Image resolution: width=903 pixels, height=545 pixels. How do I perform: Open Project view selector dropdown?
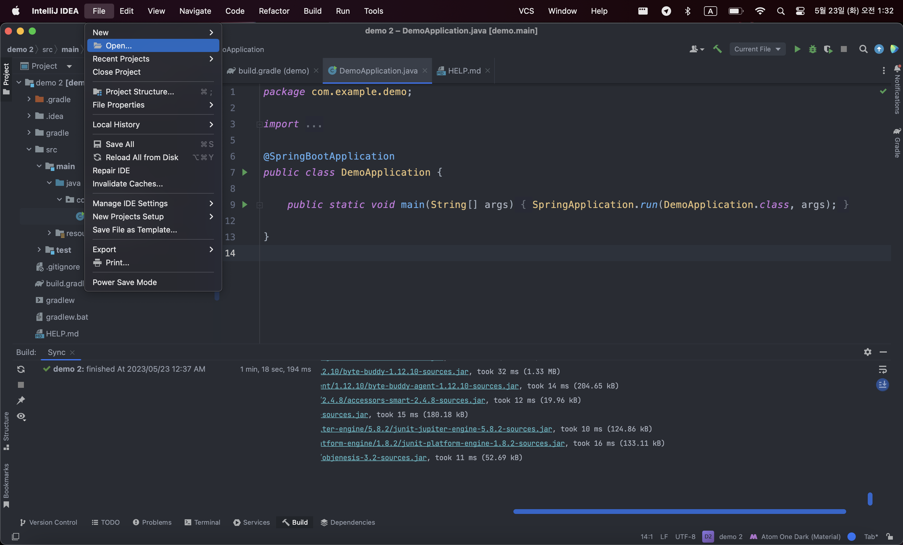coord(46,66)
